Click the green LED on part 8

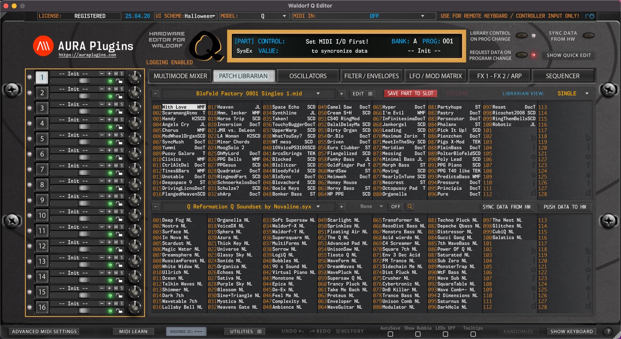(x=110, y=189)
